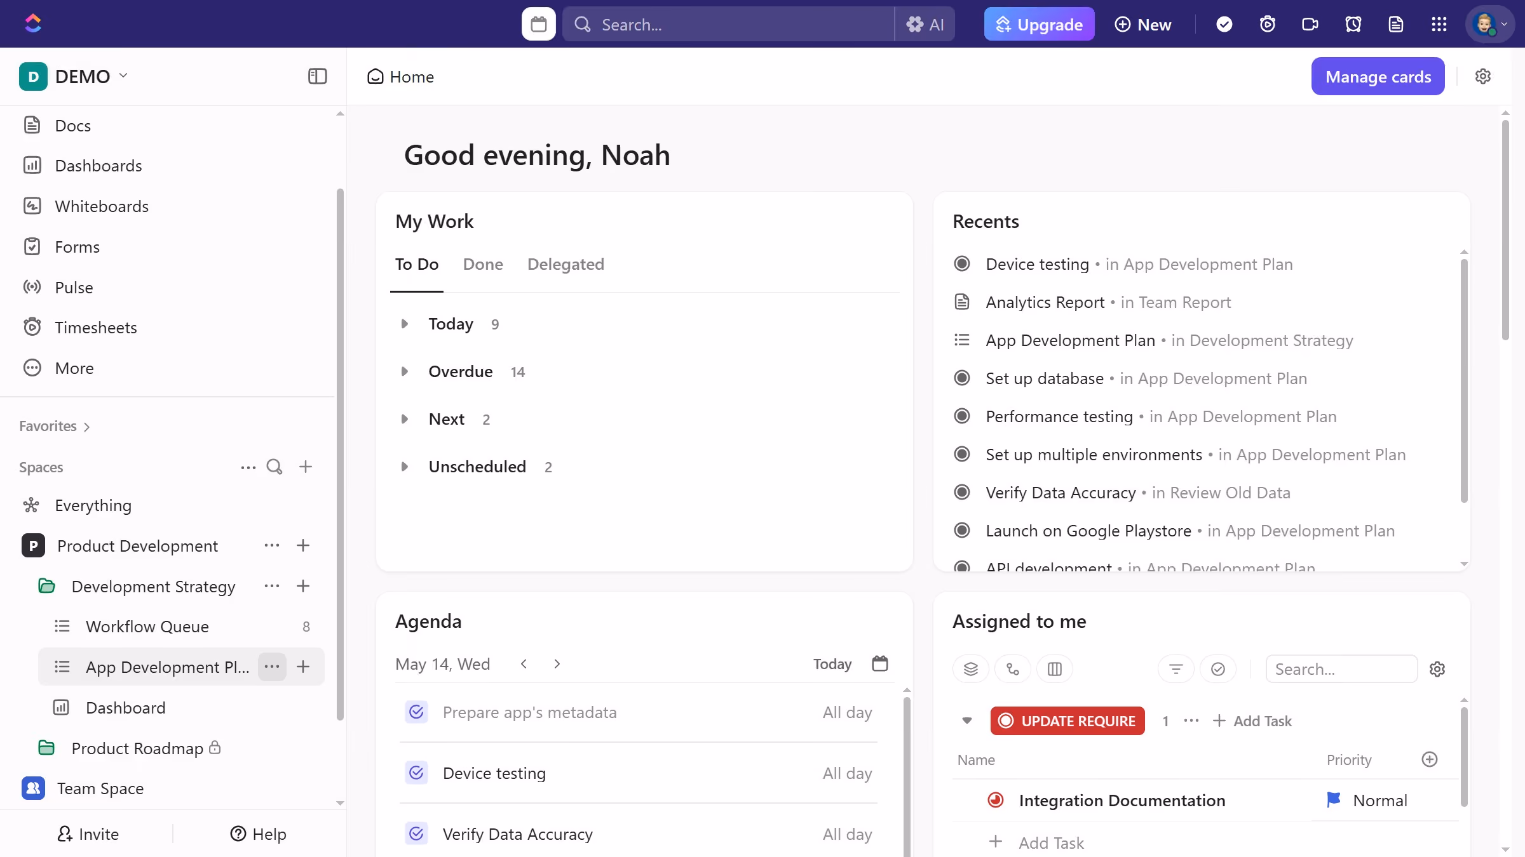Add a column with the plus circle icon
1525x857 pixels.
[x=1430, y=759]
